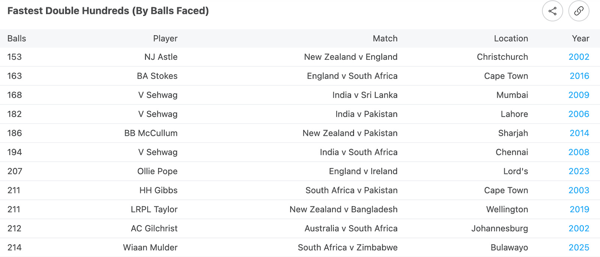The width and height of the screenshot is (600, 257).
Task: Open the 2019 link for LRPL Taylor
Action: point(579,209)
